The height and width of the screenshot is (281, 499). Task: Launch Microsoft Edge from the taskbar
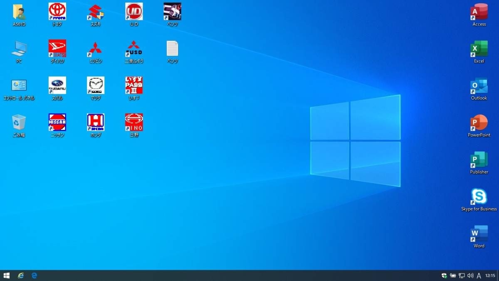pos(35,275)
